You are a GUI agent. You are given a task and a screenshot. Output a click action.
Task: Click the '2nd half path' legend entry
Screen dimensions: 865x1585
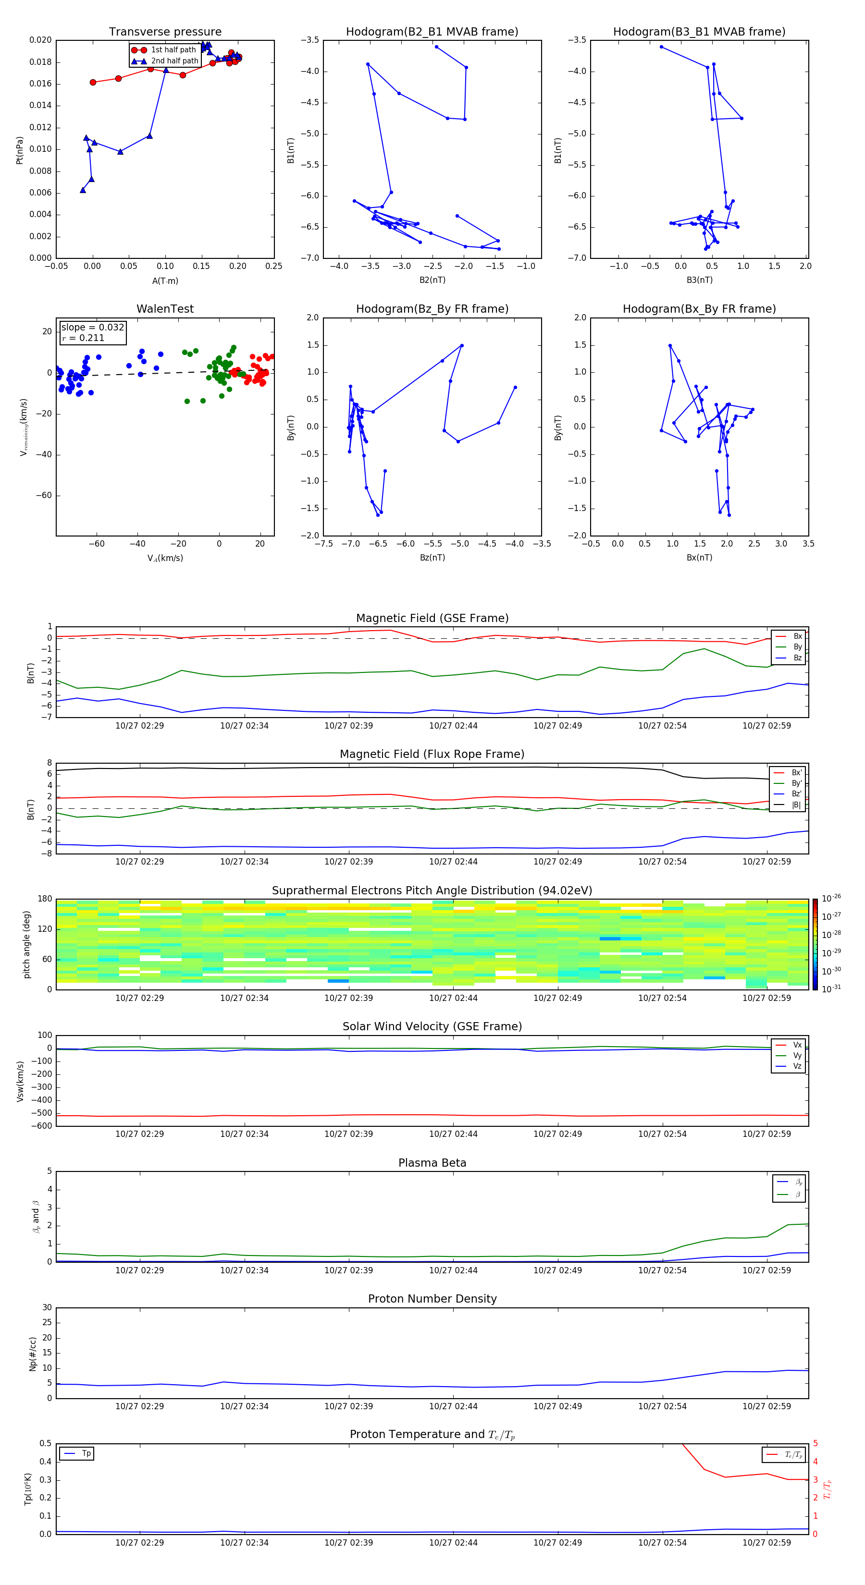pyautogui.click(x=165, y=61)
